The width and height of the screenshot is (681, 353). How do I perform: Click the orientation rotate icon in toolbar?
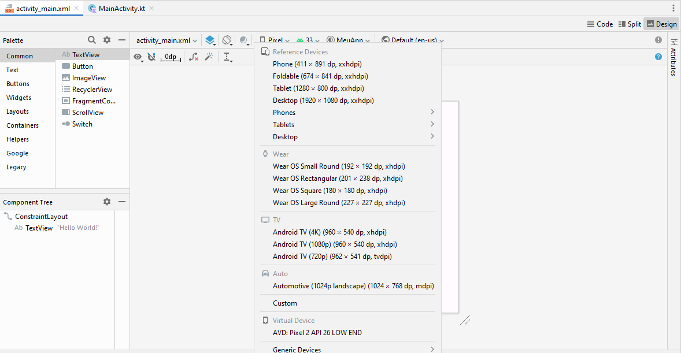(x=227, y=40)
